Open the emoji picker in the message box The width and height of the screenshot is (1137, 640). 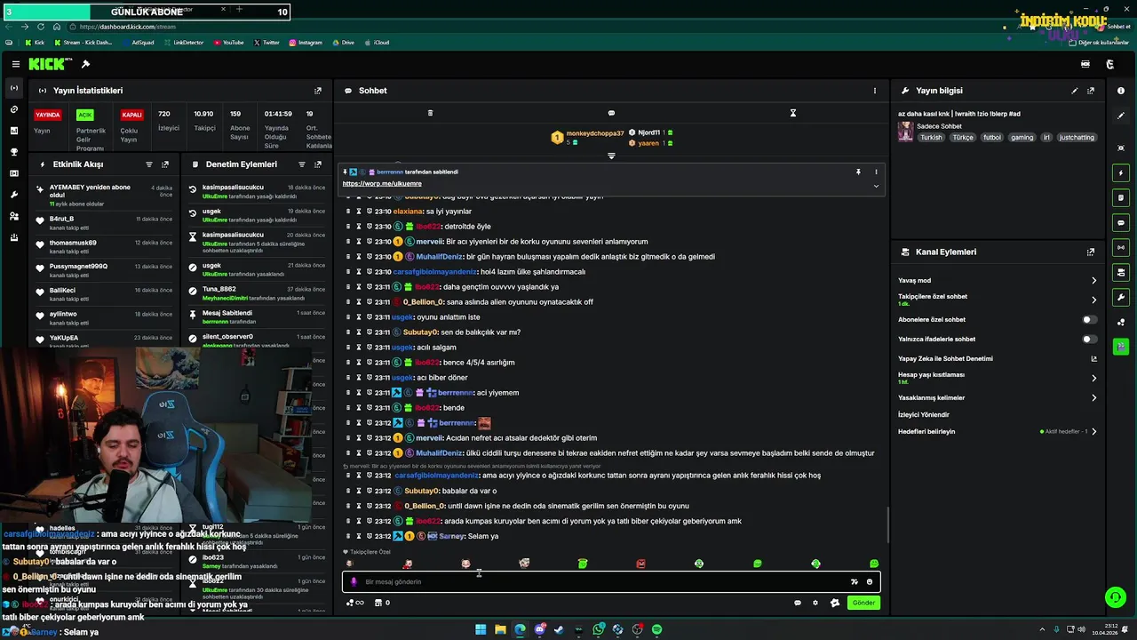(870, 582)
